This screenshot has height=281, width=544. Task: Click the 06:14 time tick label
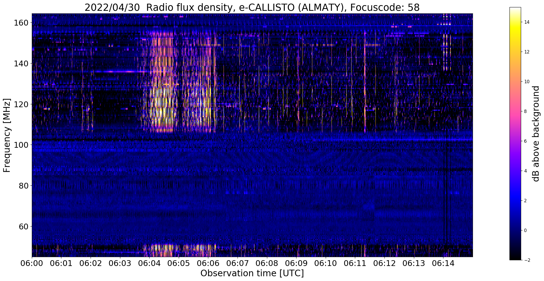click(x=443, y=263)
